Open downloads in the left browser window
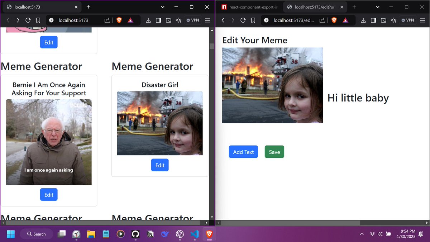430x242 pixels. [x=148, y=20]
